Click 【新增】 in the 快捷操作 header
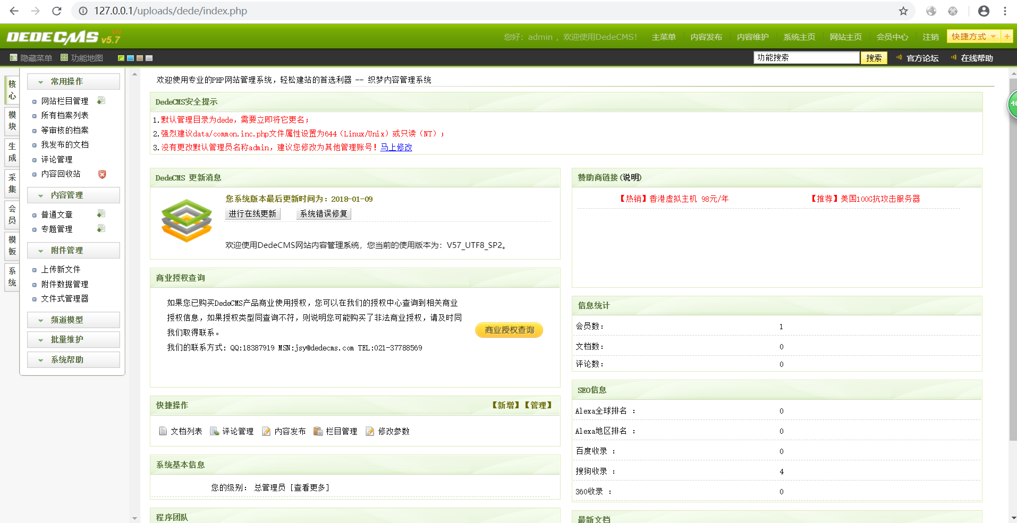Image resolution: width=1017 pixels, height=523 pixels. [x=505, y=405]
